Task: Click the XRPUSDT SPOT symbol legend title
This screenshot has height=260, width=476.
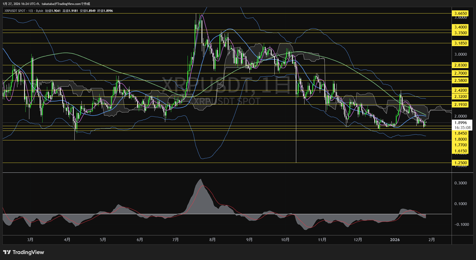Action: 15,11
